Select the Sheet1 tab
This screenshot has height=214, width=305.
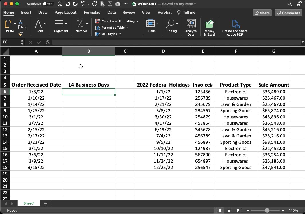(29, 203)
